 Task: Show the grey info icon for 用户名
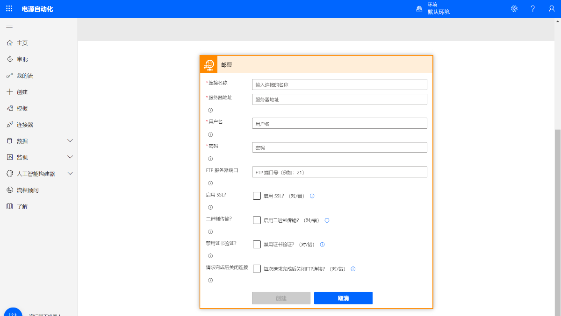(210, 134)
